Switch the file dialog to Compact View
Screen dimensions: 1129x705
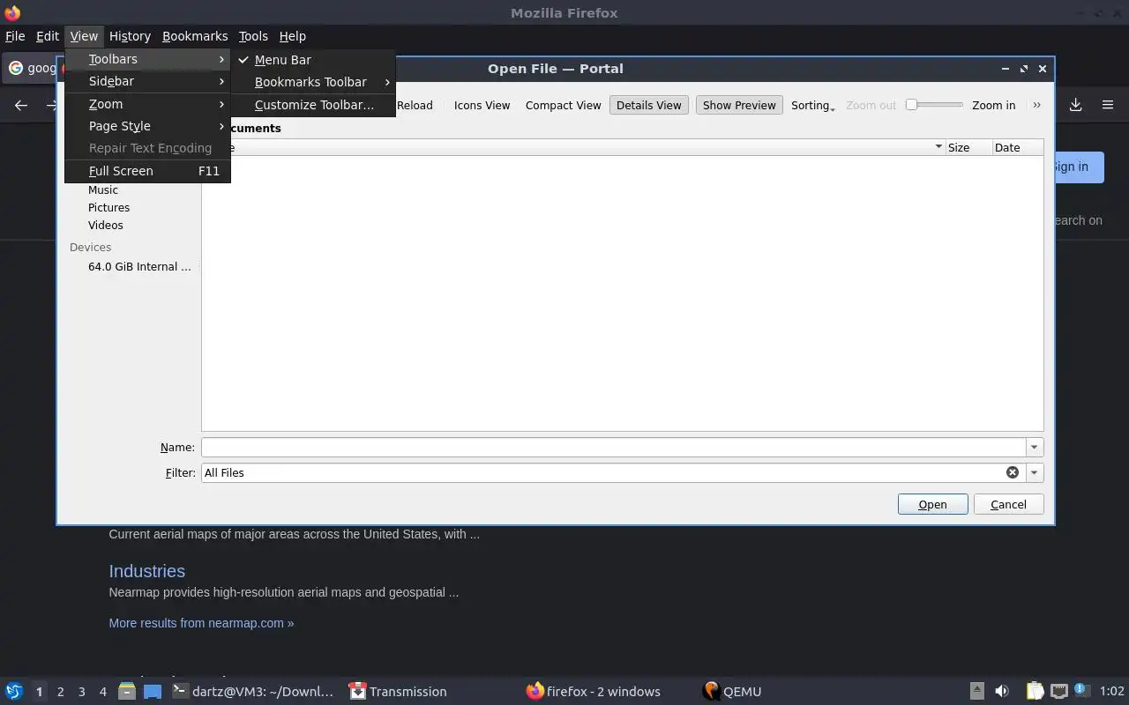click(563, 105)
